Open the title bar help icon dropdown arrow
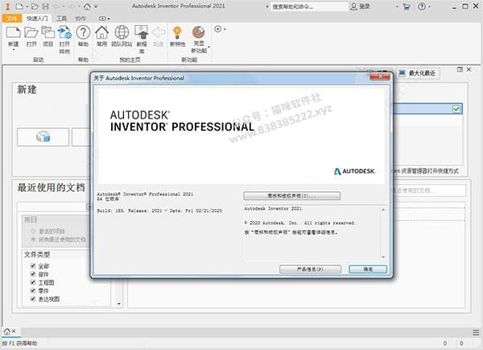Image resolution: width=483 pixels, height=350 pixels. coord(429,6)
